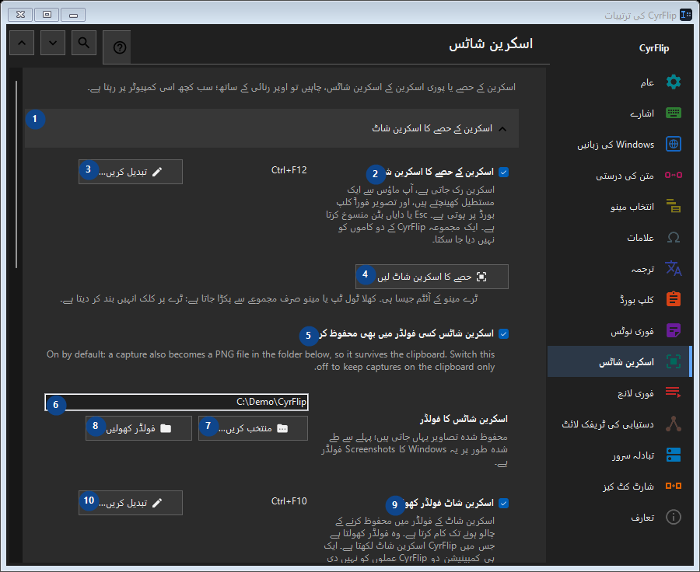The height and width of the screenshot is (572, 700).
Task: Click the traffic light icon for دستیابی
Action: coord(674,424)
